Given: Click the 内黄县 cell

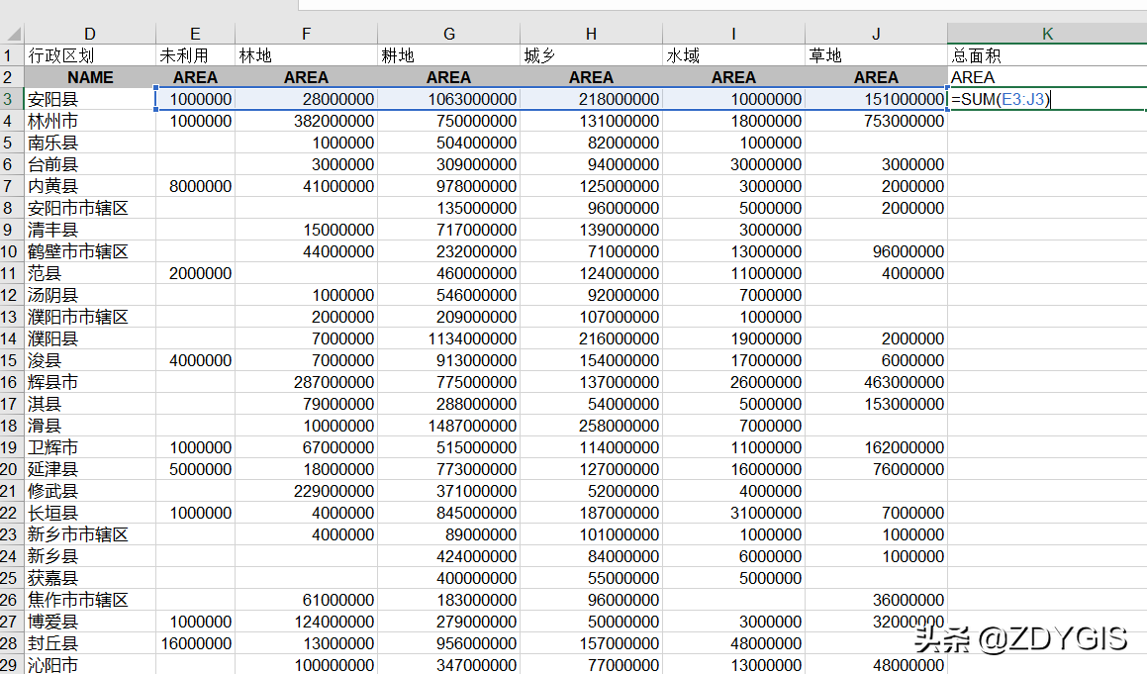Looking at the screenshot, I should (x=90, y=187).
